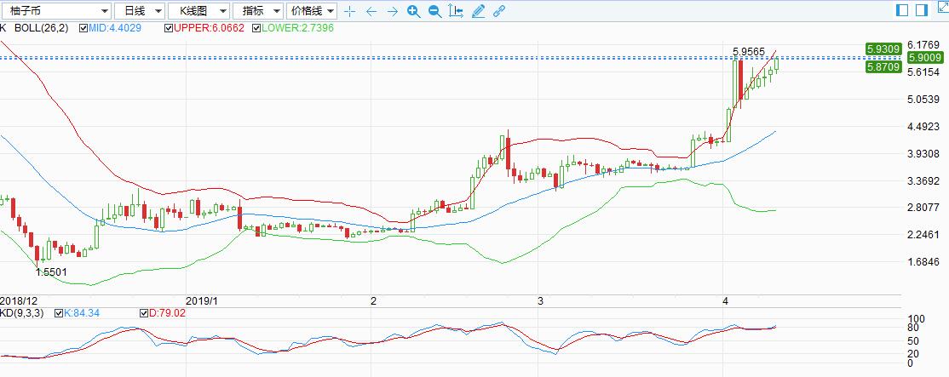This screenshot has width=949, height=377.
Task: Activate the crosshair cursor tool
Action: click(x=349, y=11)
